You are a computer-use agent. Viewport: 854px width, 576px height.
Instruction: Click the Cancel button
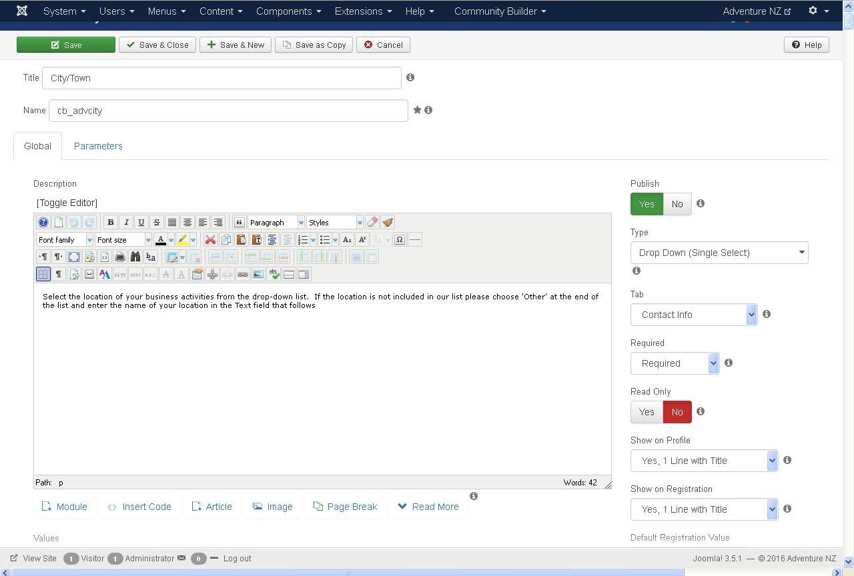point(383,45)
